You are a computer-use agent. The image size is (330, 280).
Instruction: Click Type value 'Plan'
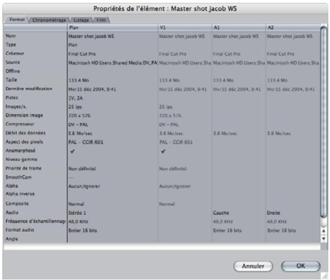73,45
